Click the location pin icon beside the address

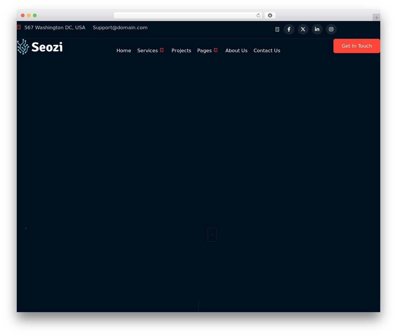coord(19,27)
